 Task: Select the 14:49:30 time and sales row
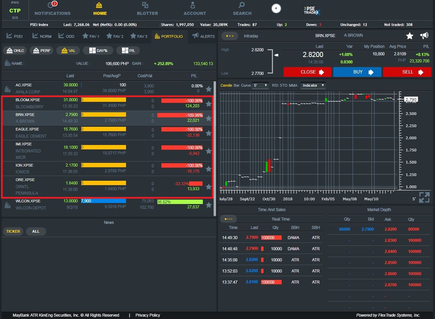271,238
